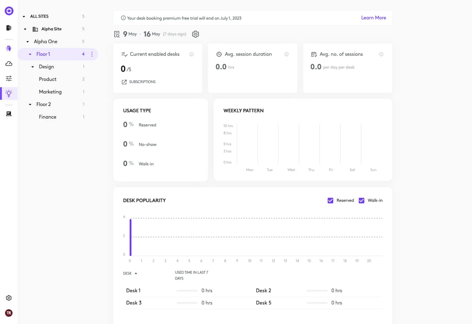Collapse the Alpha Site tree entry

(25, 28)
